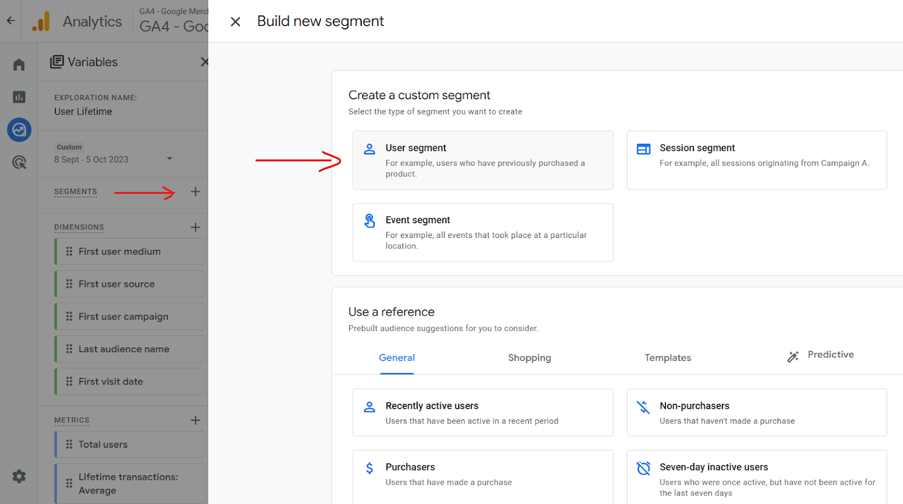Viewport: 903px width, 504px height.
Task: Click drag handle of Total users
Action: tap(69, 444)
